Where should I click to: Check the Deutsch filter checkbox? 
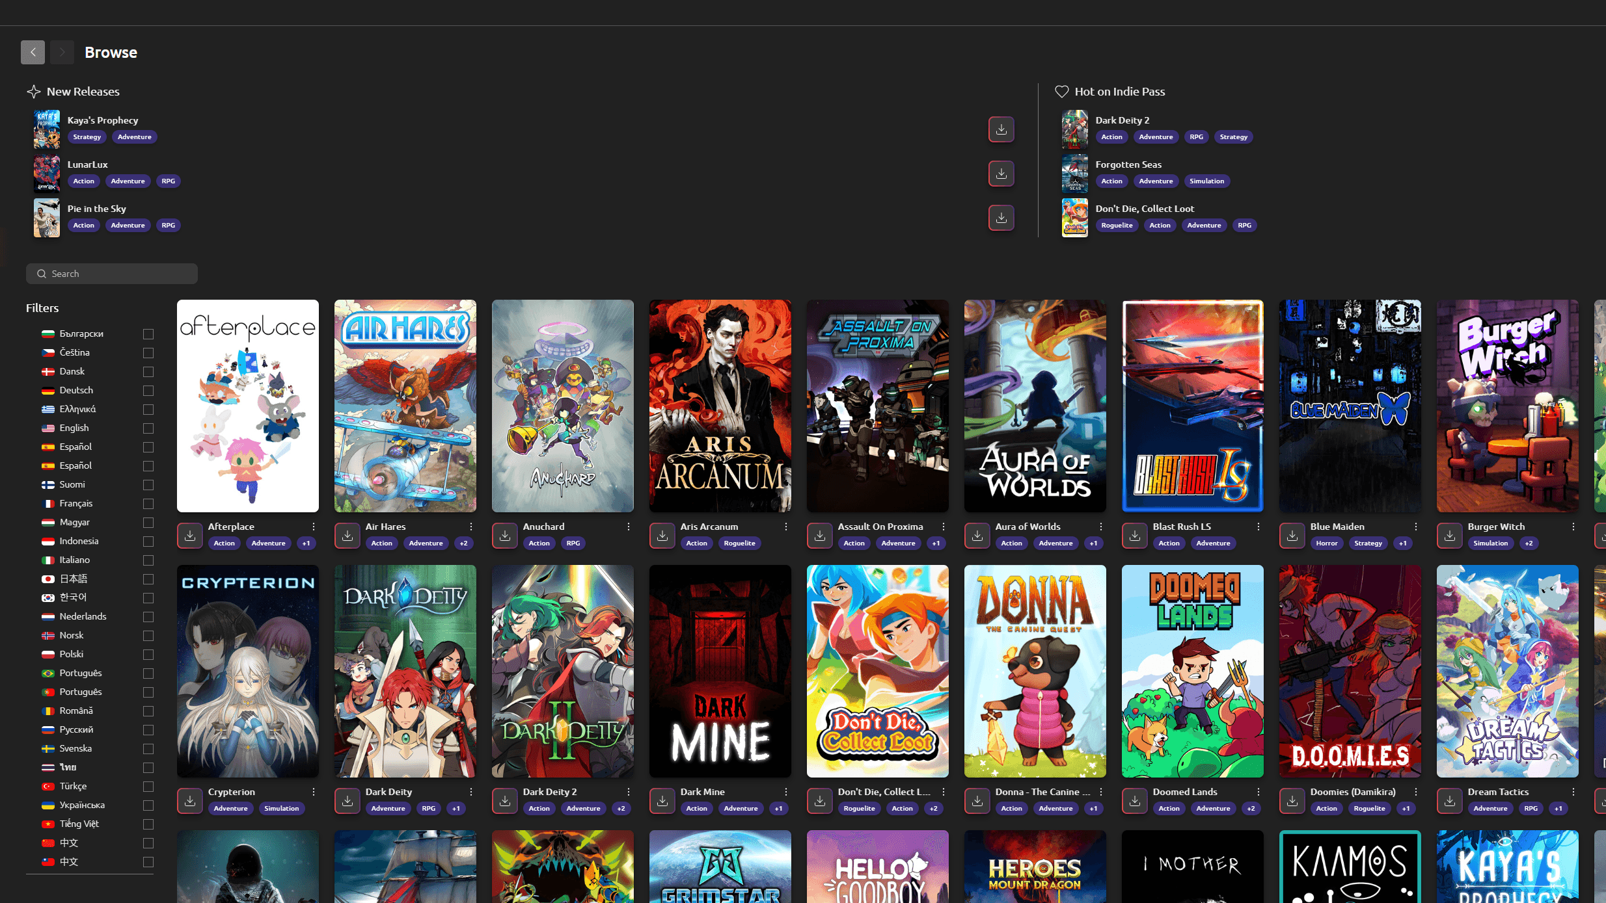pyautogui.click(x=148, y=390)
